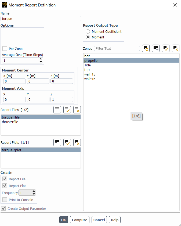This screenshot has width=181, height=226.
Task: Enable the Per Zone checkbox
Action: (x=5, y=49)
